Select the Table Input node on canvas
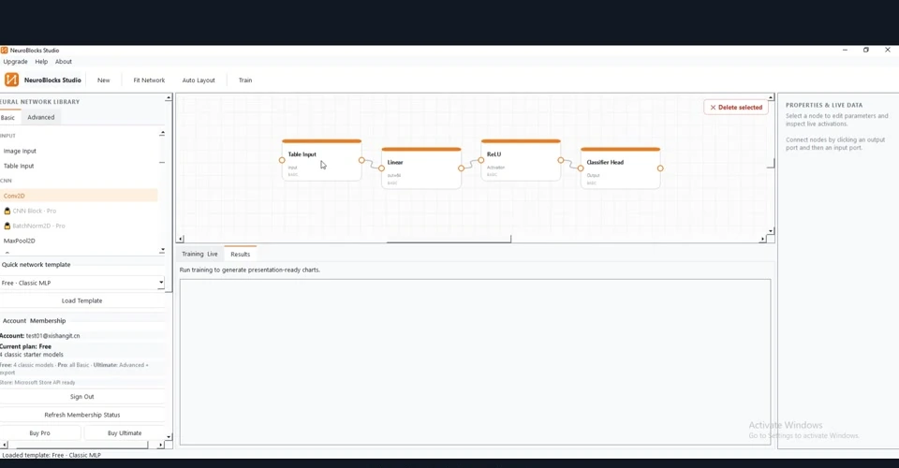Screen dimensions: 899x468 [321, 160]
